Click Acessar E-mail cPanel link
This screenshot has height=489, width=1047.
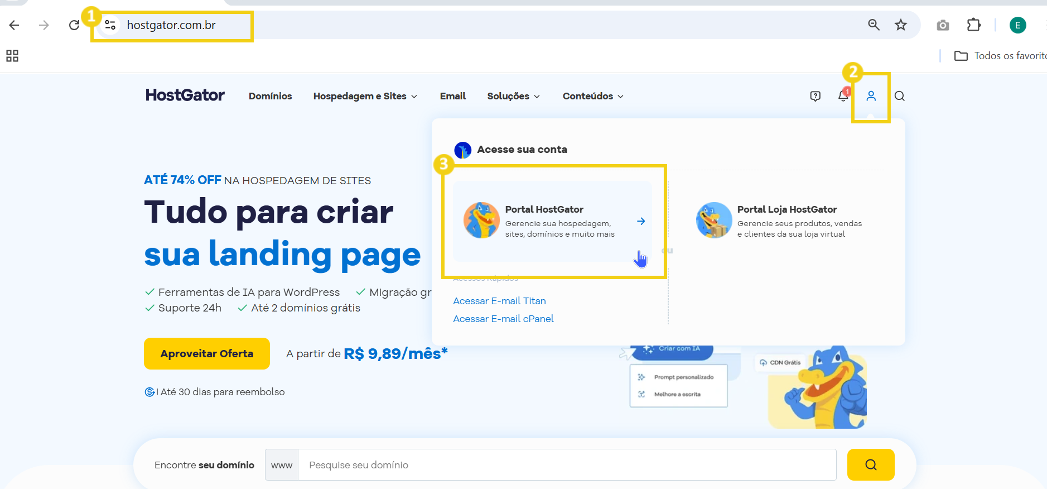point(503,319)
